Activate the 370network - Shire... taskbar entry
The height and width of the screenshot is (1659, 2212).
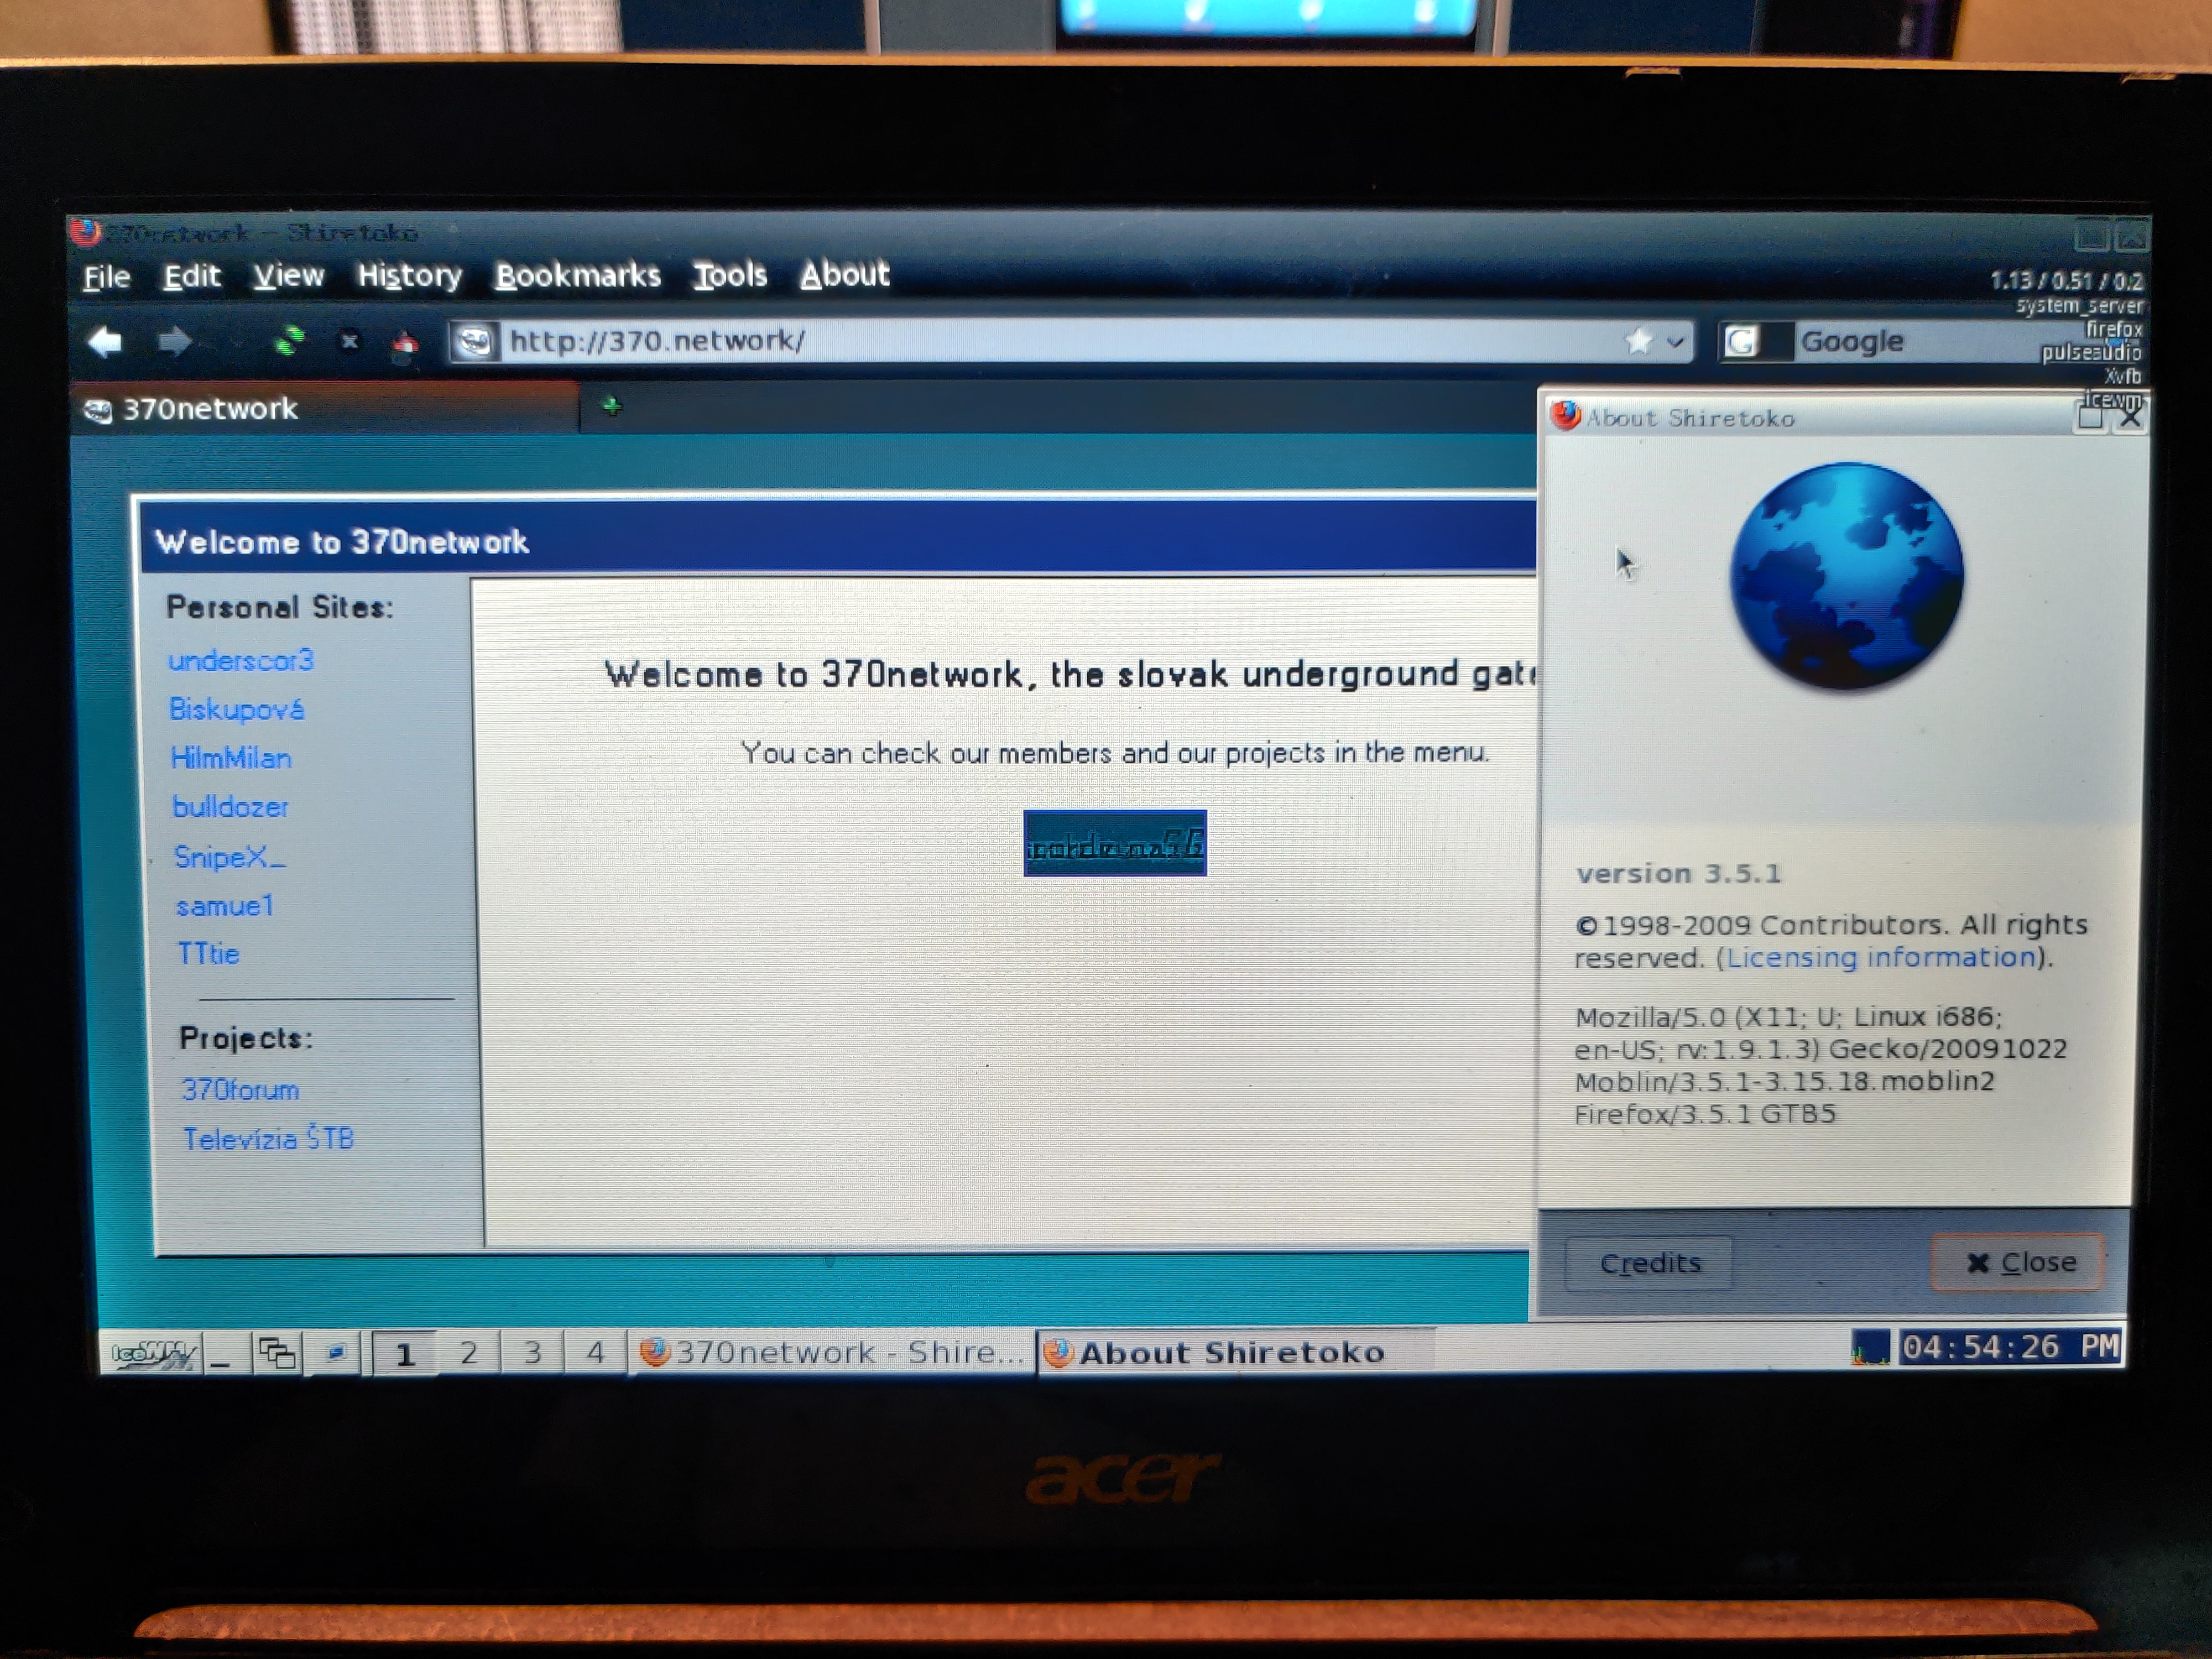(832, 1352)
